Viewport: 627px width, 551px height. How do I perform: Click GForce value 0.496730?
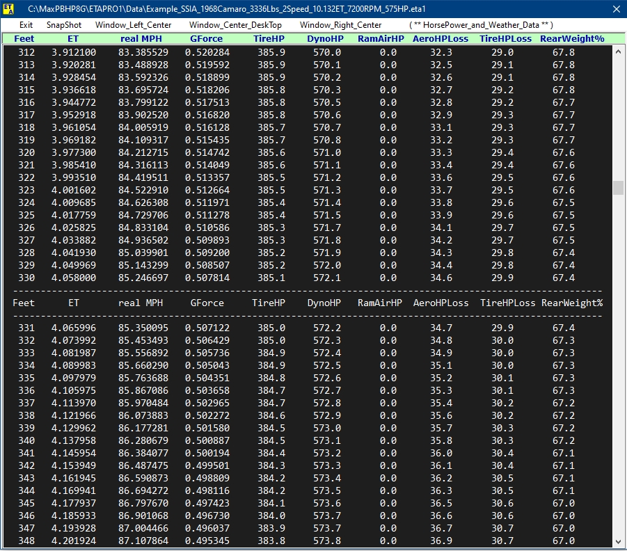[207, 516]
